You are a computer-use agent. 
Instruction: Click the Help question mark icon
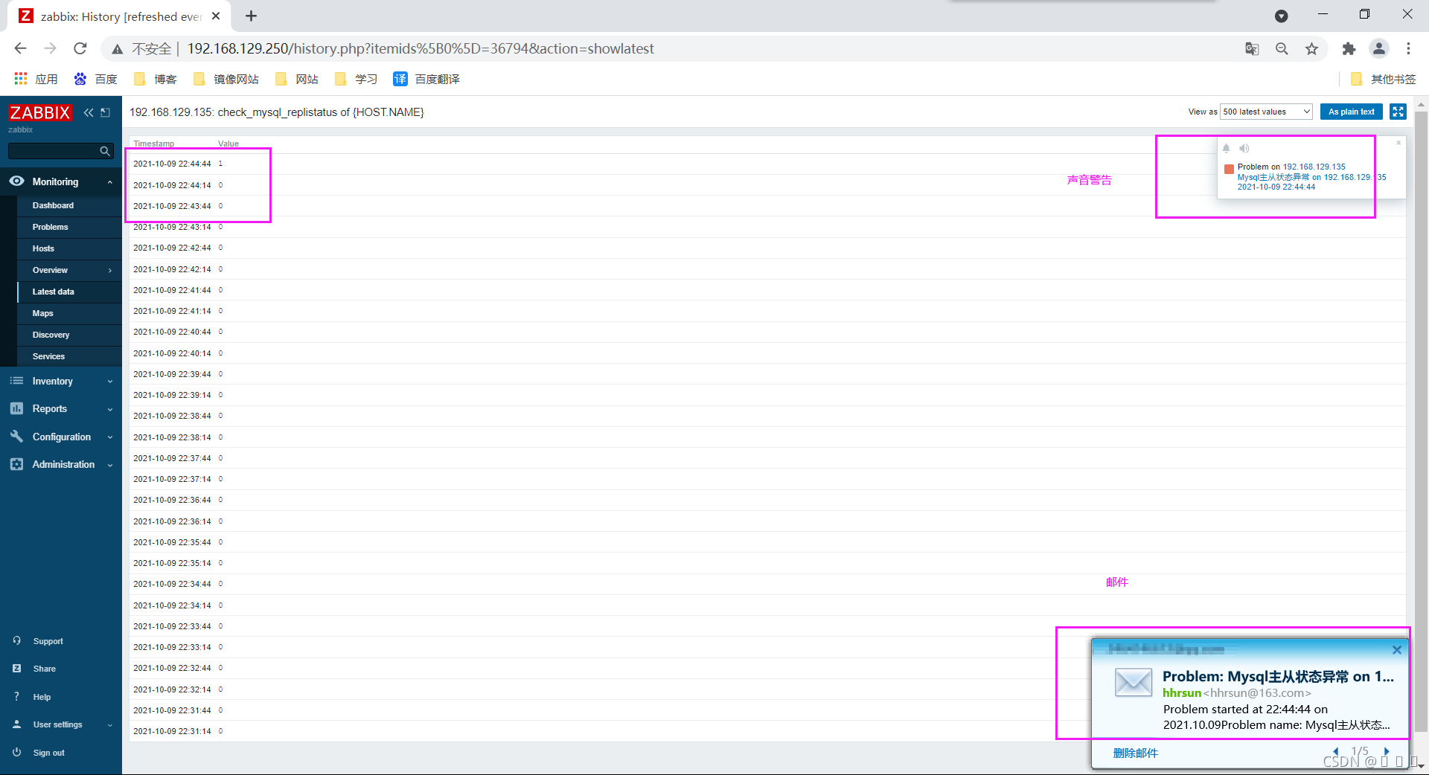tap(16, 697)
